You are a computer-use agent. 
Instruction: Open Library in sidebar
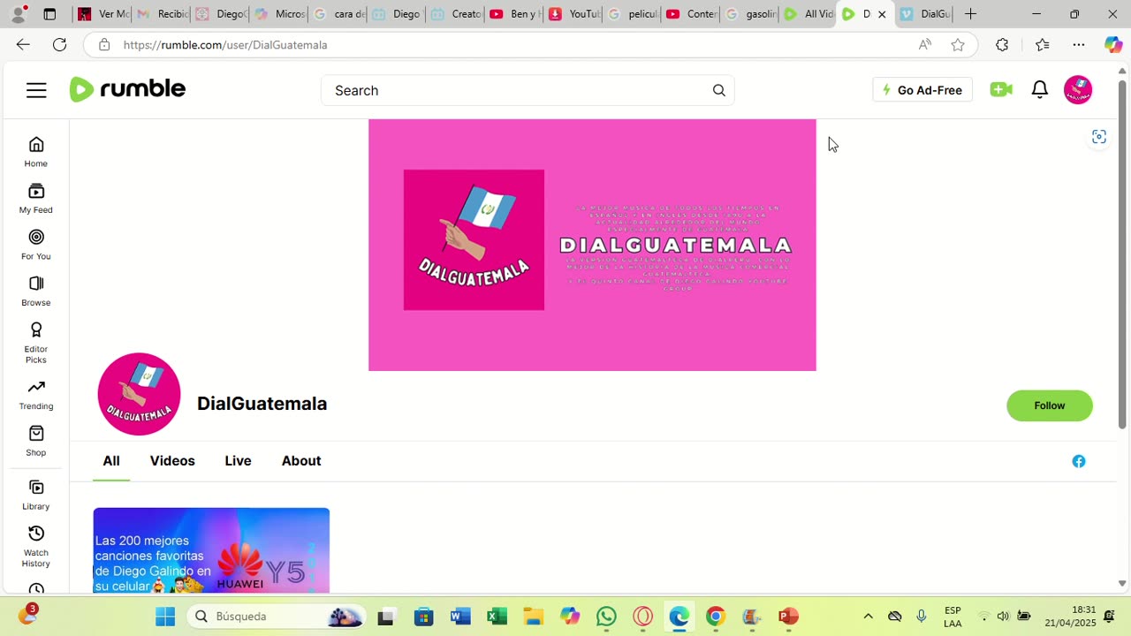pos(36,495)
